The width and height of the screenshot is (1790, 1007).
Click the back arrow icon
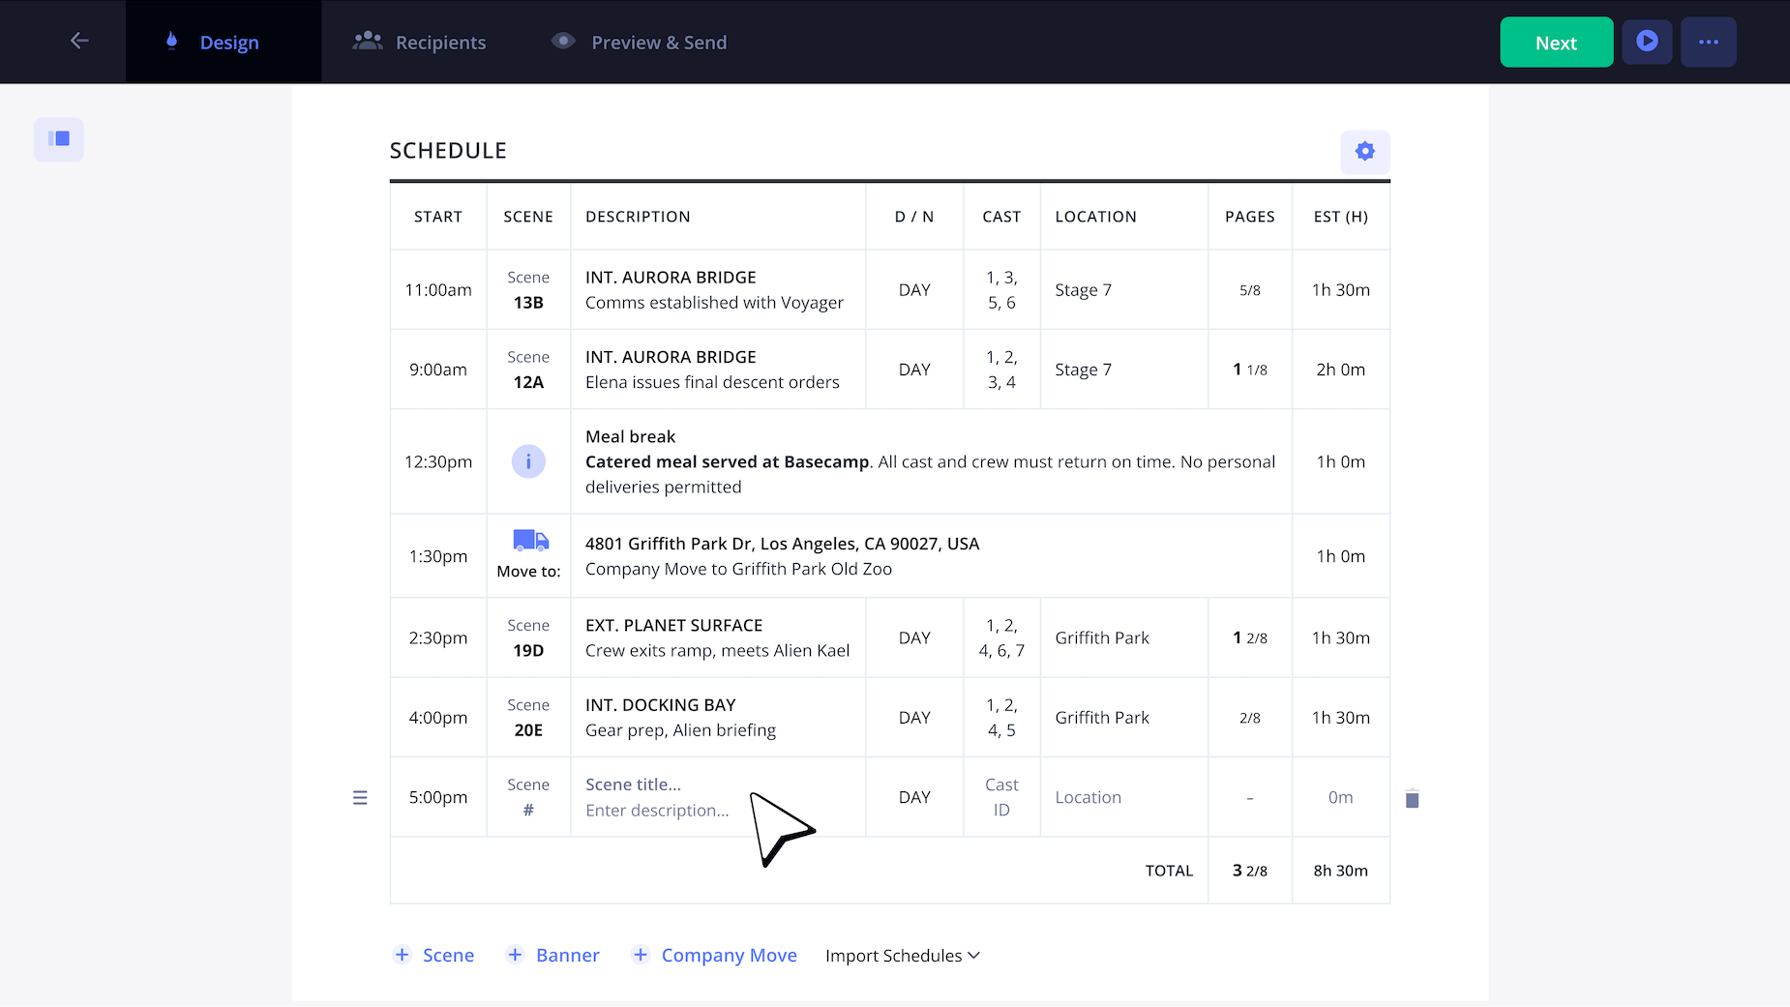pyautogui.click(x=79, y=41)
